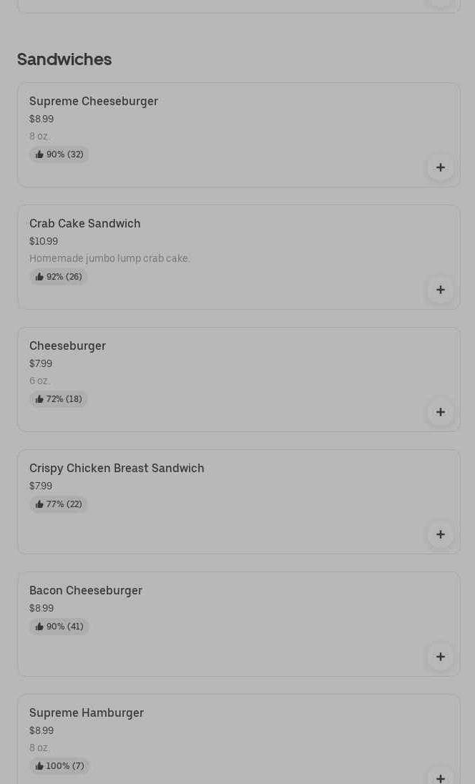Click the Bacon Cheeseburger 90% rating badge
This screenshot has height=784, width=475.
click(59, 627)
